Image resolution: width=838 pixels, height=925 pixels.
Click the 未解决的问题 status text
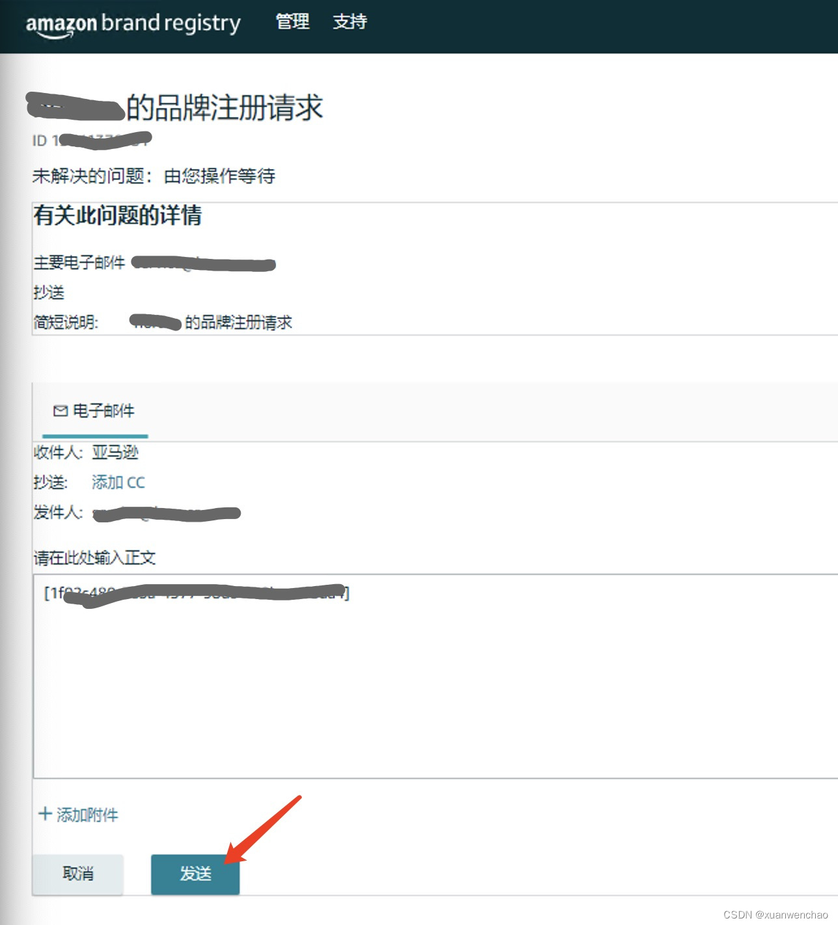click(x=154, y=176)
